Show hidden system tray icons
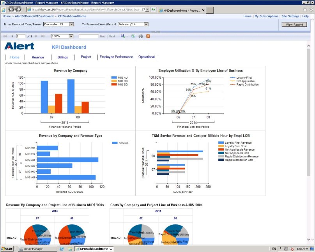 pyautogui.click(x=280, y=249)
